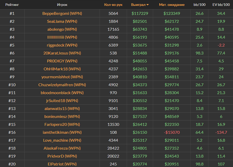Sort table by EV bb/100 header
233x167 pixels.
point(221,5)
